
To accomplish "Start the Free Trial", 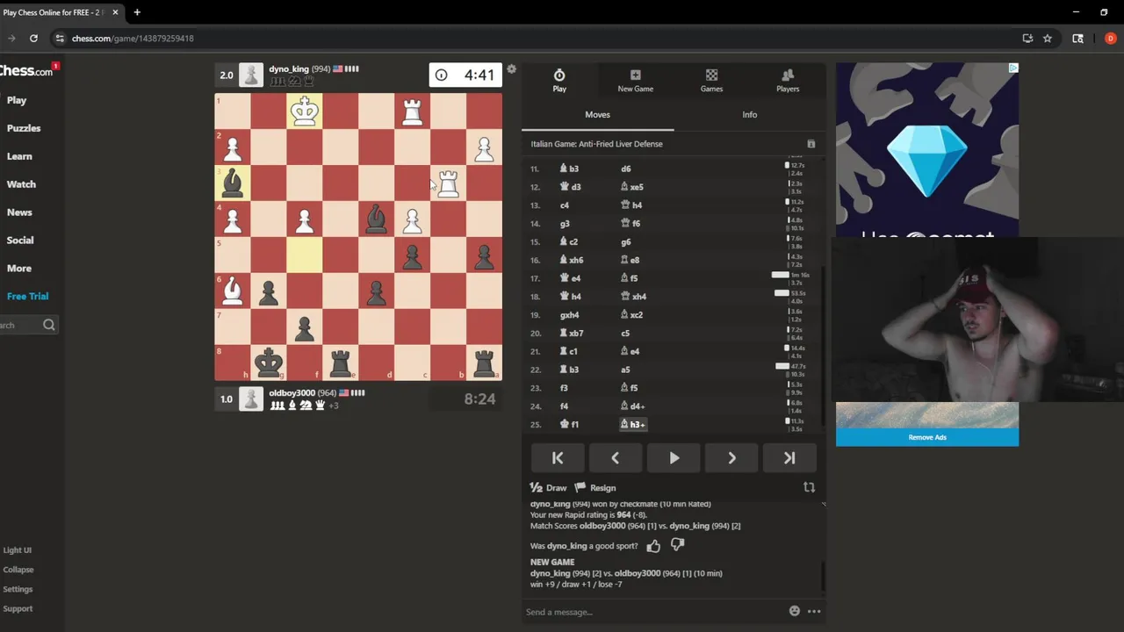I will click(27, 297).
